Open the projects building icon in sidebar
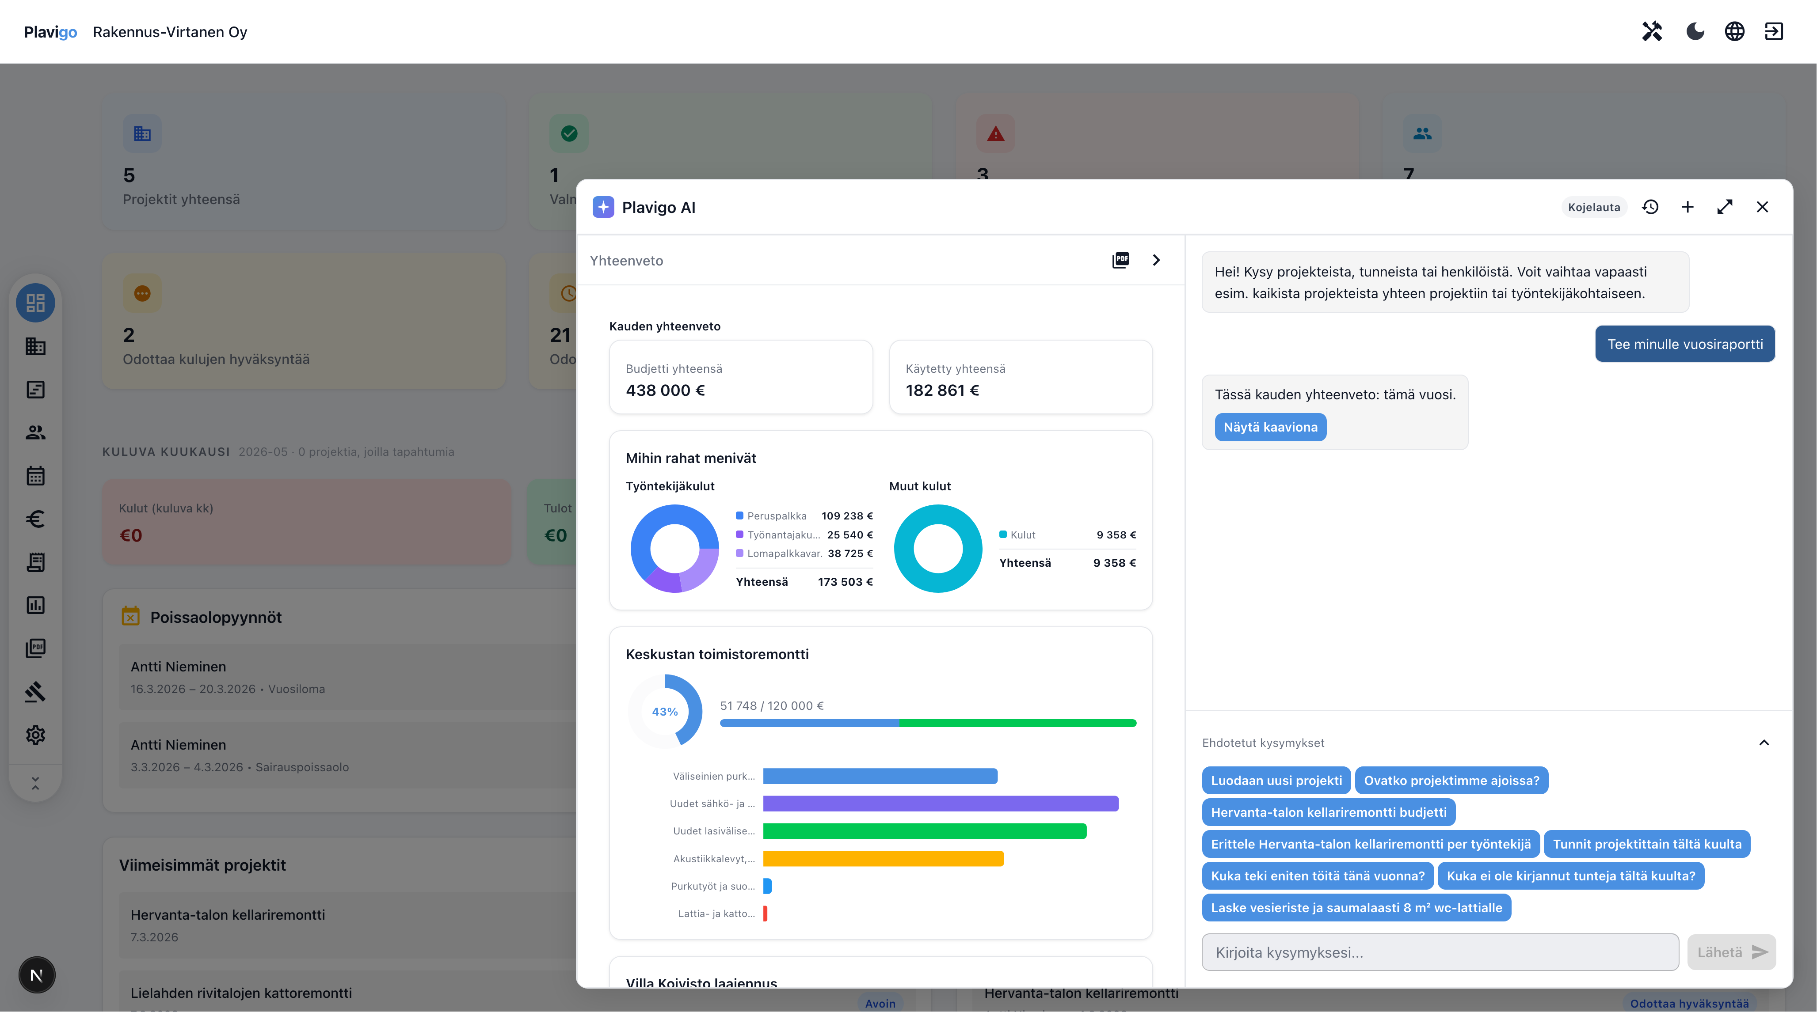Viewport: 1817px width, 1012px height. pyautogui.click(x=35, y=346)
